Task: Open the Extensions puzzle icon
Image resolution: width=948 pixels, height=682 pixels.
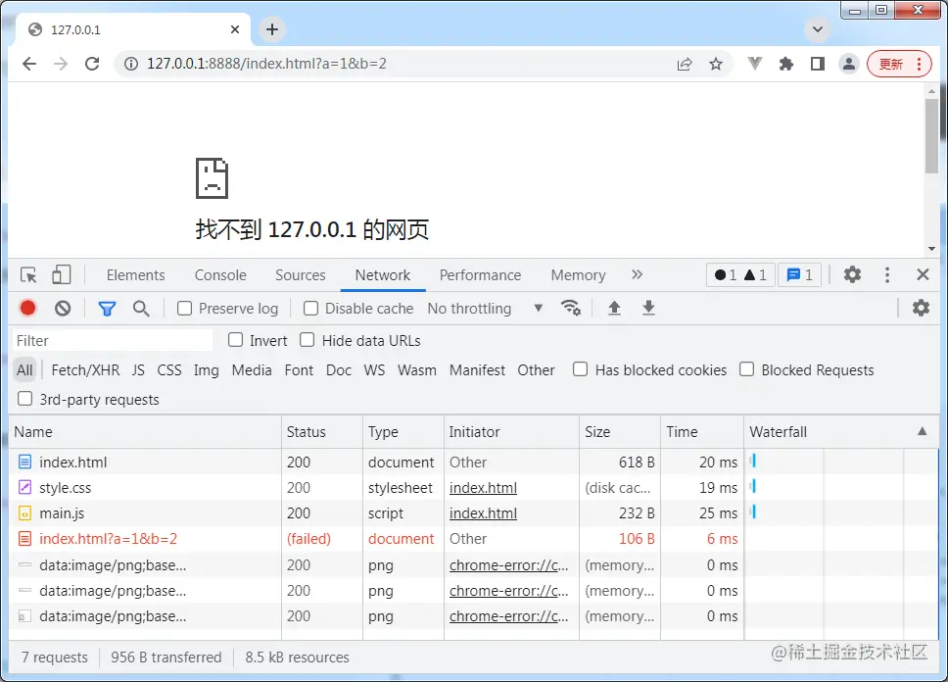Action: pos(786,64)
